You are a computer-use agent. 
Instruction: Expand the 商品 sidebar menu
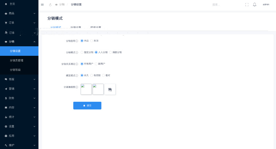[x=19, y=13]
